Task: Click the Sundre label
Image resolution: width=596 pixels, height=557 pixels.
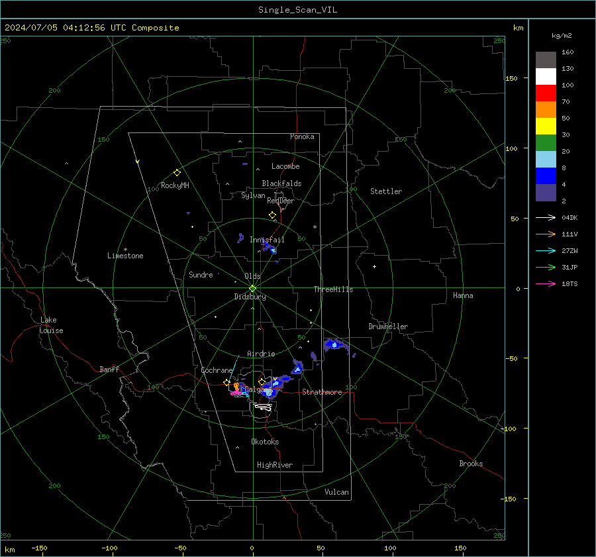Action: click(x=201, y=274)
